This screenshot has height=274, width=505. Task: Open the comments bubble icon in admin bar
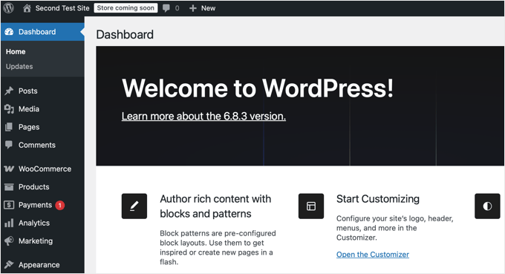pyautogui.click(x=166, y=8)
